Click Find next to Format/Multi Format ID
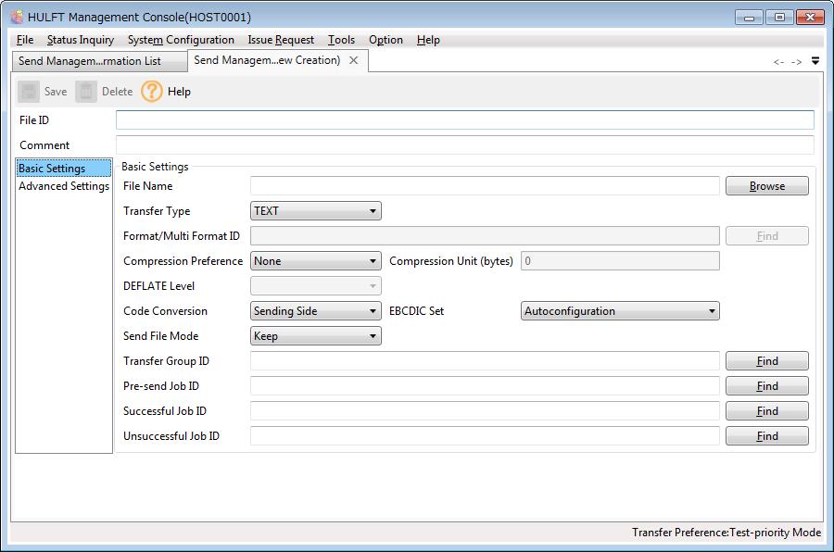Image resolution: width=834 pixels, height=552 pixels. (767, 236)
